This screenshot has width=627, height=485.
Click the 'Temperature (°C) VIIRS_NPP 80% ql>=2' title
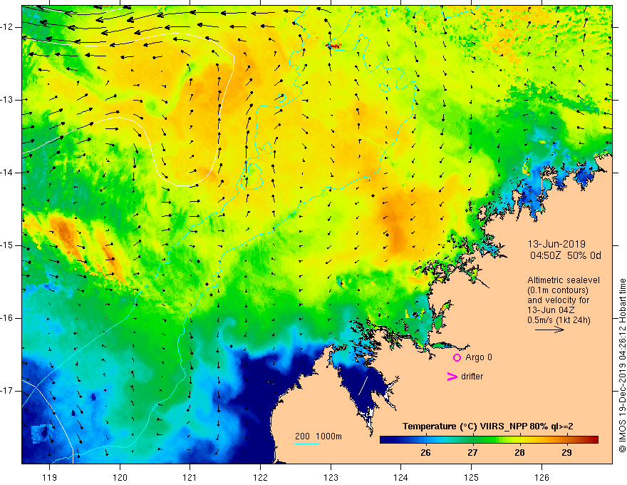(x=487, y=427)
